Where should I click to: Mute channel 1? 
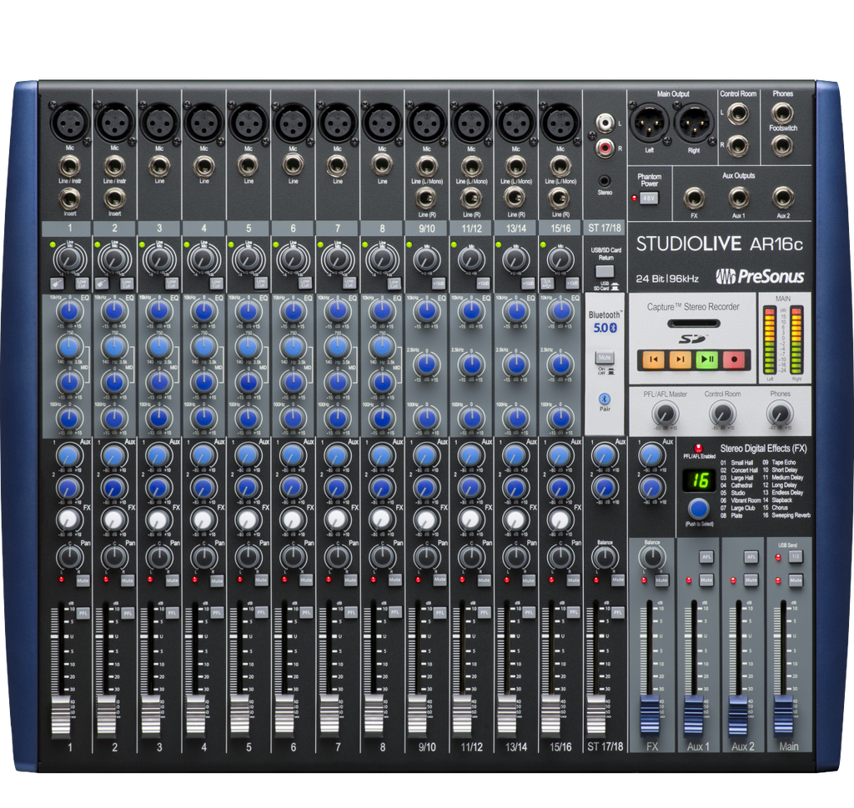pos(83,580)
